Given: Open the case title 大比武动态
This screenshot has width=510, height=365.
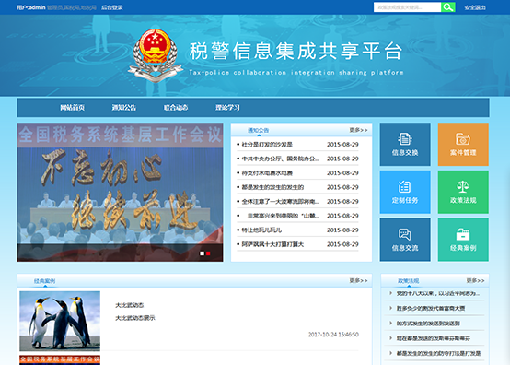Looking at the screenshot, I should (x=130, y=305).
